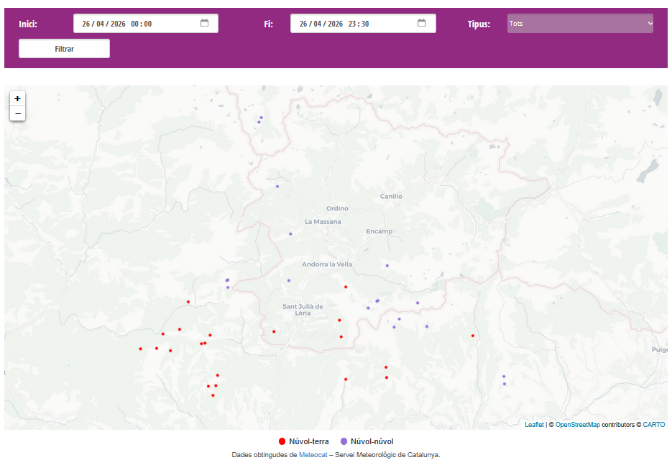Click the red Núvol-terra legend dot
Image resolution: width=672 pixels, height=465 pixels.
tap(282, 441)
